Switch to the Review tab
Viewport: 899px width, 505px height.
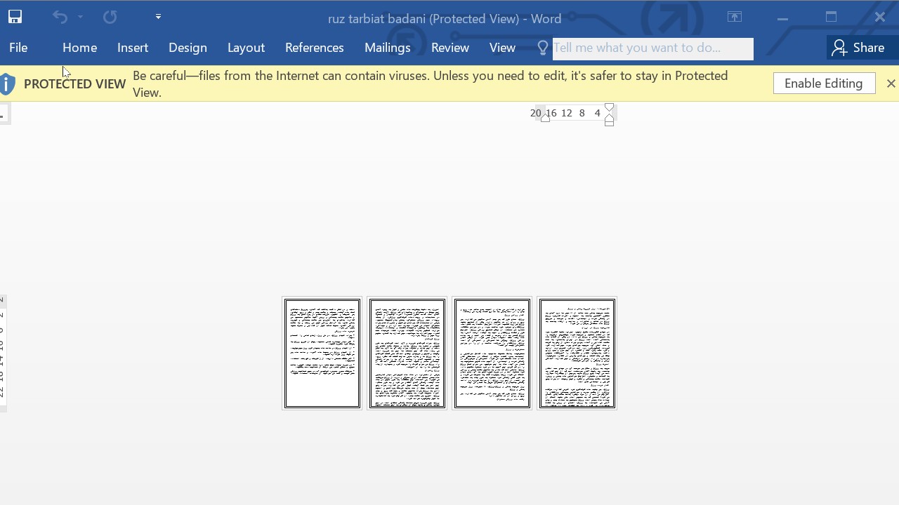450,48
